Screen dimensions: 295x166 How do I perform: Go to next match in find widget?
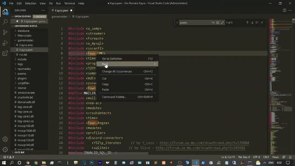[x=252, y=23]
